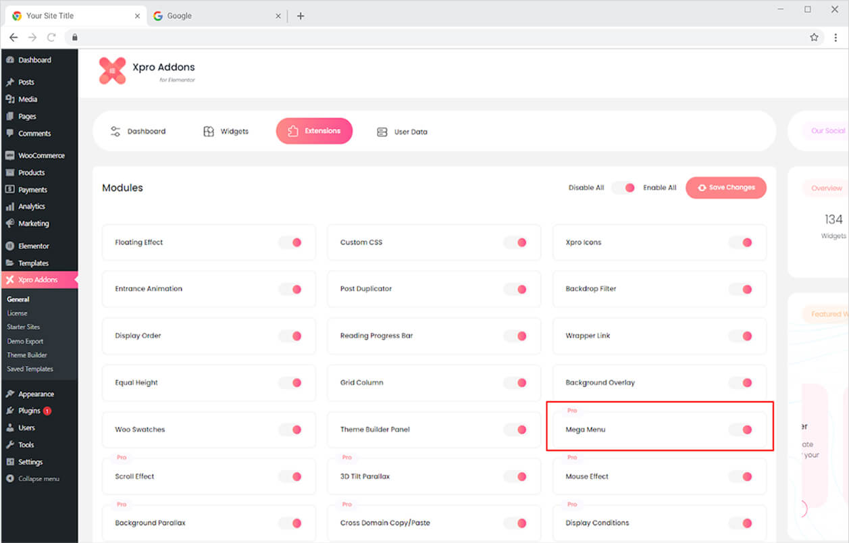Image resolution: width=849 pixels, height=543 pixels.
Task: Toggle the Floating Effect module
Action: tap(291, 242)
